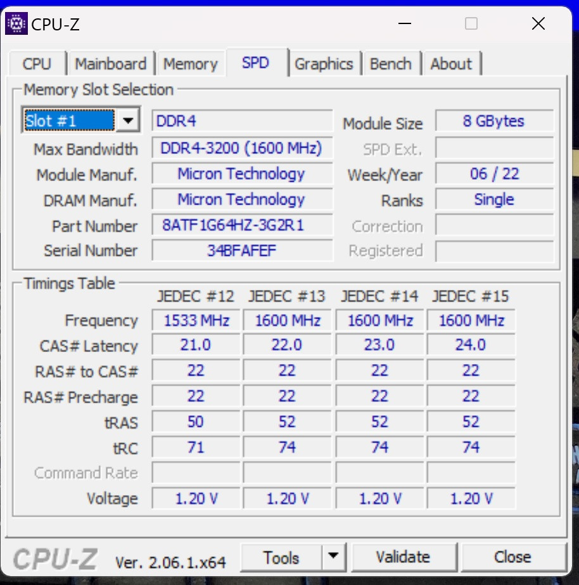Screen dimensions: 579x585
Task: Open the About tab
Action: click(451, 64)
